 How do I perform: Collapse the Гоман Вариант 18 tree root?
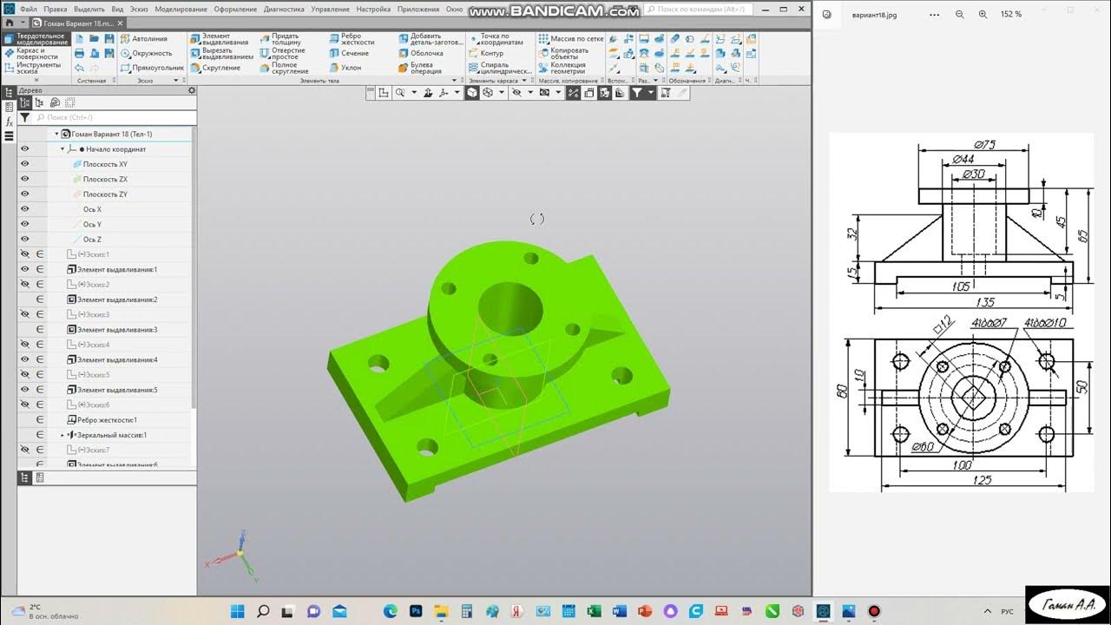pyautogui.click(x=56, y=134)
